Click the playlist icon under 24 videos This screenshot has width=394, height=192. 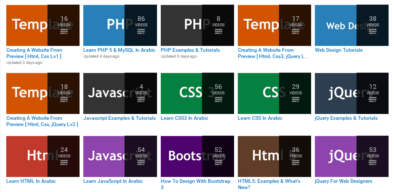click(64, 162)
